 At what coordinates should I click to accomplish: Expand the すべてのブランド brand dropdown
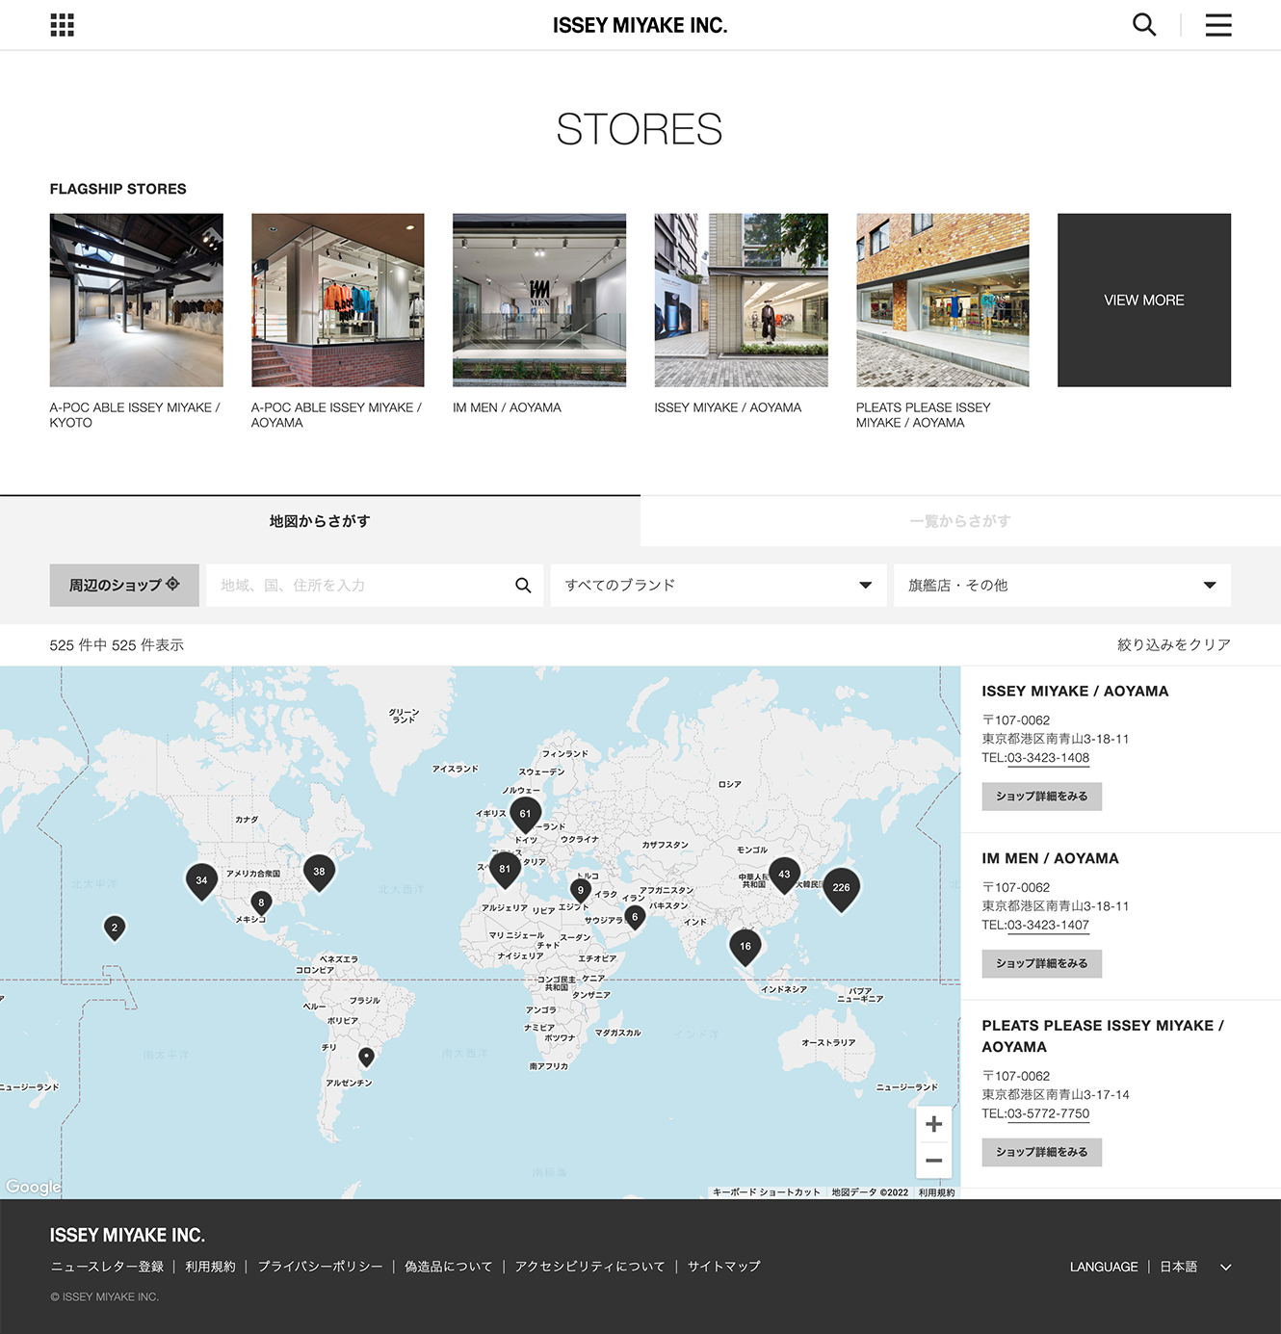(x=718, y=586)
